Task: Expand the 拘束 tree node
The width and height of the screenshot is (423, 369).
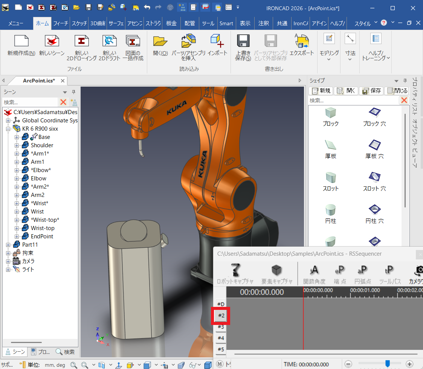Action: click(x=8, y=253)
